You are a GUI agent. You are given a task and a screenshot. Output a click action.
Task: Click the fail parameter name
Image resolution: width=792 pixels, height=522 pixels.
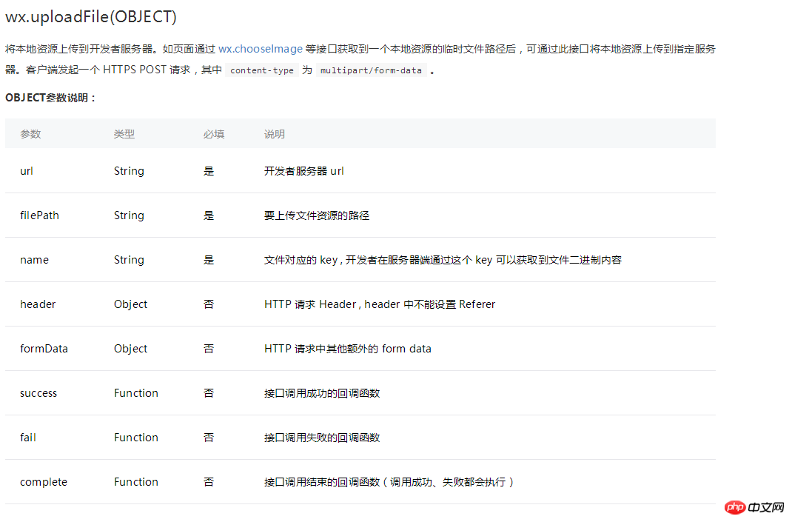coord(28,438)
